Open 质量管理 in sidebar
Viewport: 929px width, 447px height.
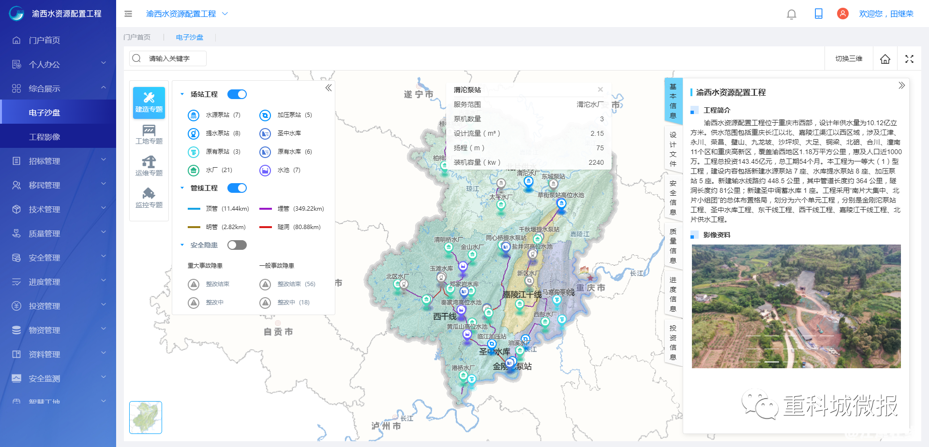[58, 233]
